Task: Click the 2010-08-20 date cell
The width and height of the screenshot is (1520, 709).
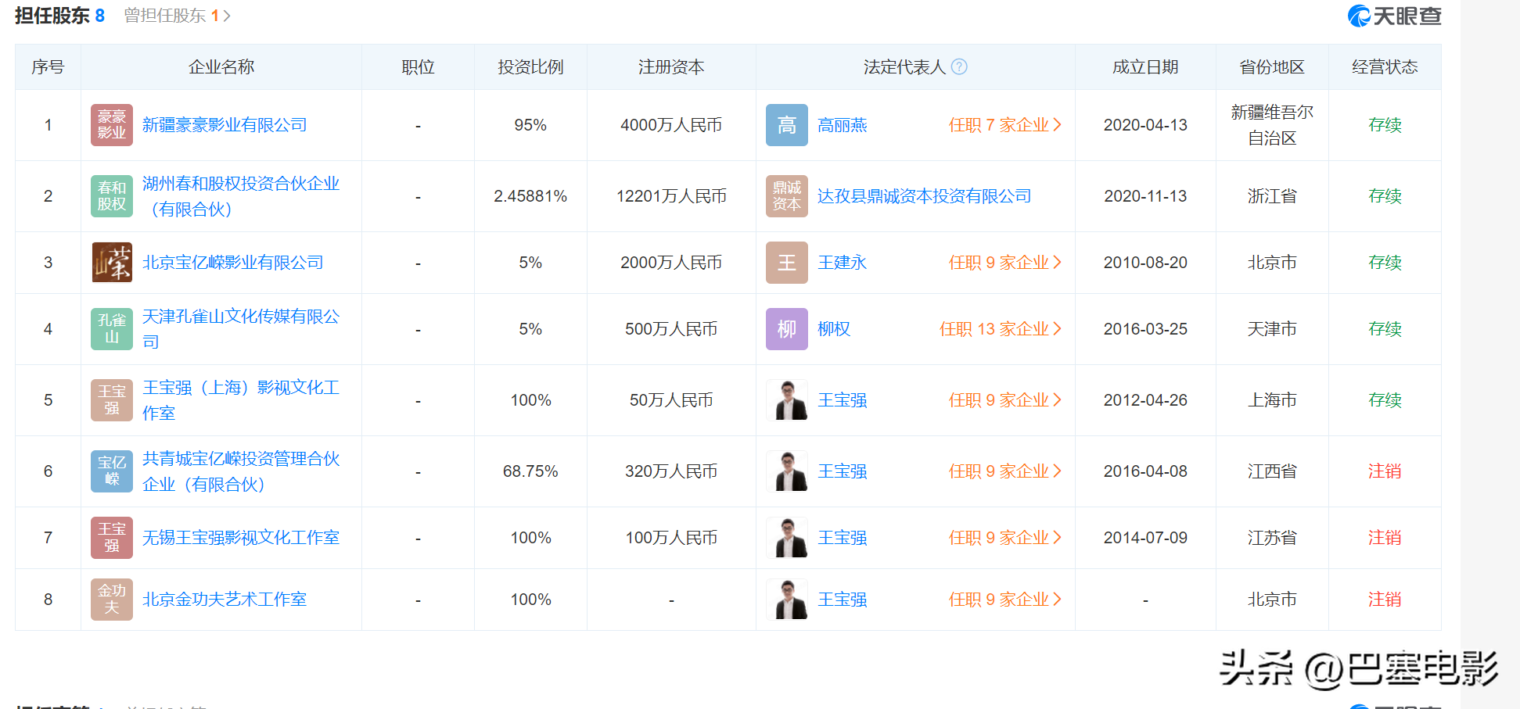Action: click(1145, 263)
